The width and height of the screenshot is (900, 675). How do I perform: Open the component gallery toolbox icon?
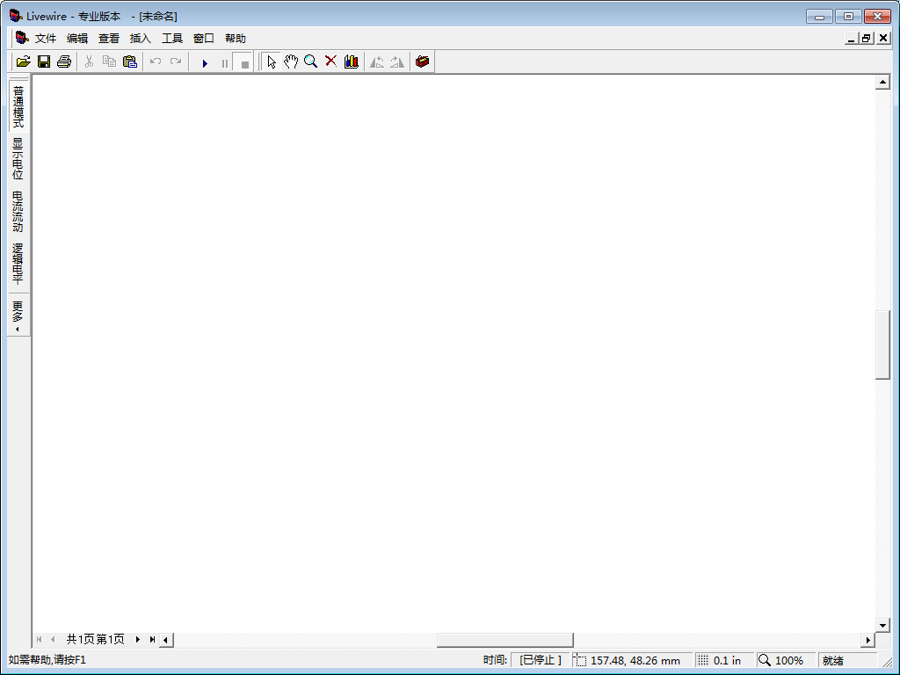click(x=423, y=62)
